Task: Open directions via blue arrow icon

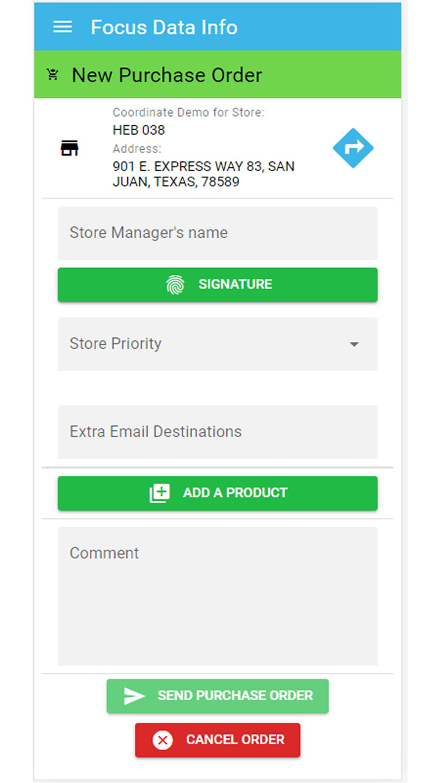Action: [353, 148]
